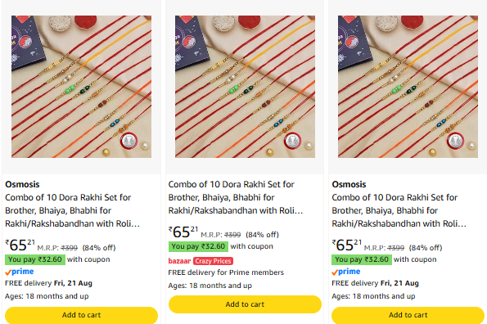This screenshot has height=324, width=487.
Task: Click the Prime logo on third product
Action: coord(346,272)
